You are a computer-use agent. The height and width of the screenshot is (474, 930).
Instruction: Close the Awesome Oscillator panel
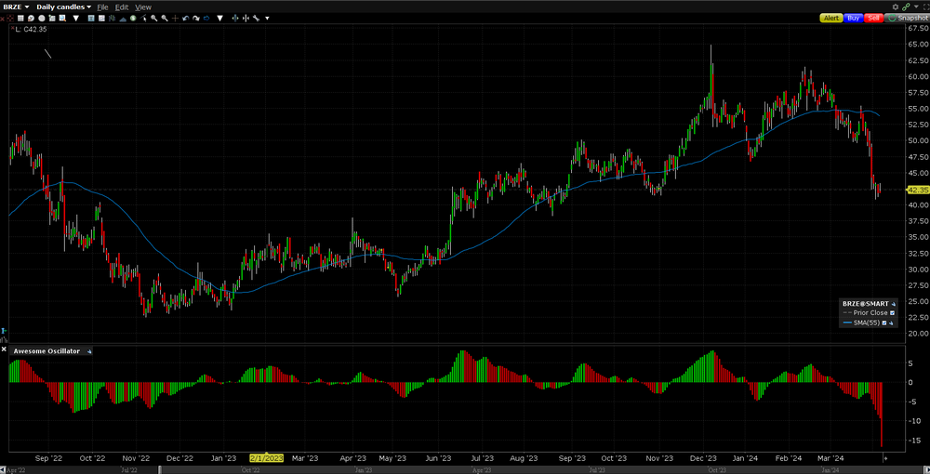tap(4, 350)
